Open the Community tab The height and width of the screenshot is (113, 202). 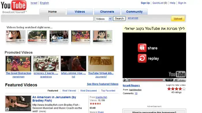click(134, 12)
